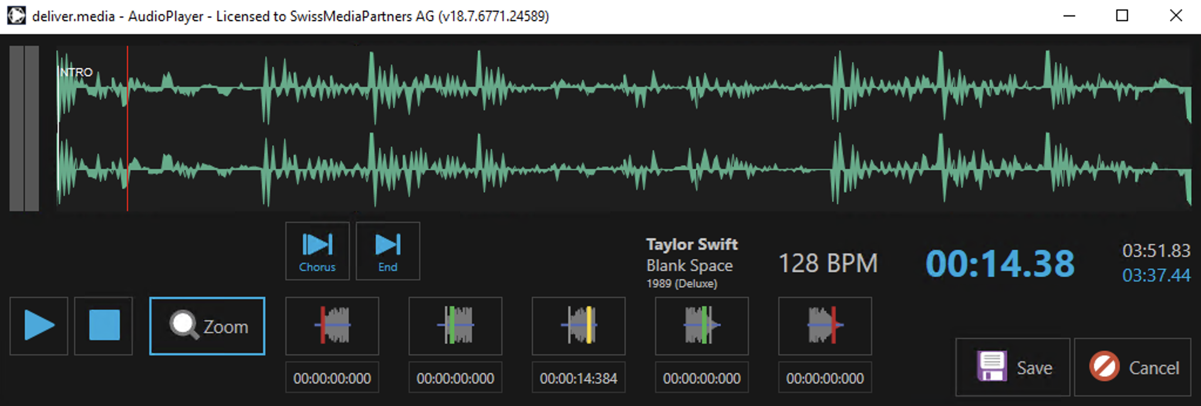Set the yellow intro cue marker
The width and height of the screenshot is (1201, 406).
click(579, 326)
